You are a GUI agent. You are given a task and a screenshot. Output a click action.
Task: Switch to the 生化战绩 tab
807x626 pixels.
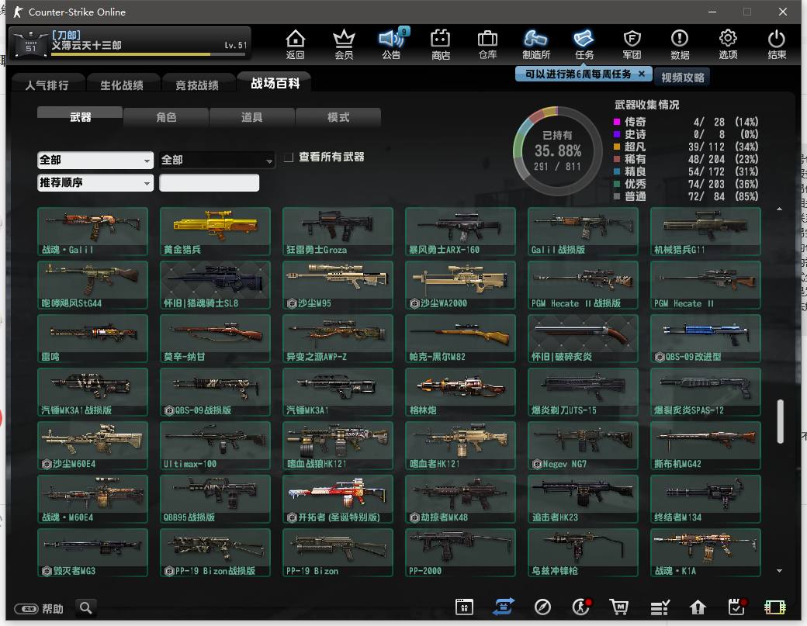(x=122, y=85)
